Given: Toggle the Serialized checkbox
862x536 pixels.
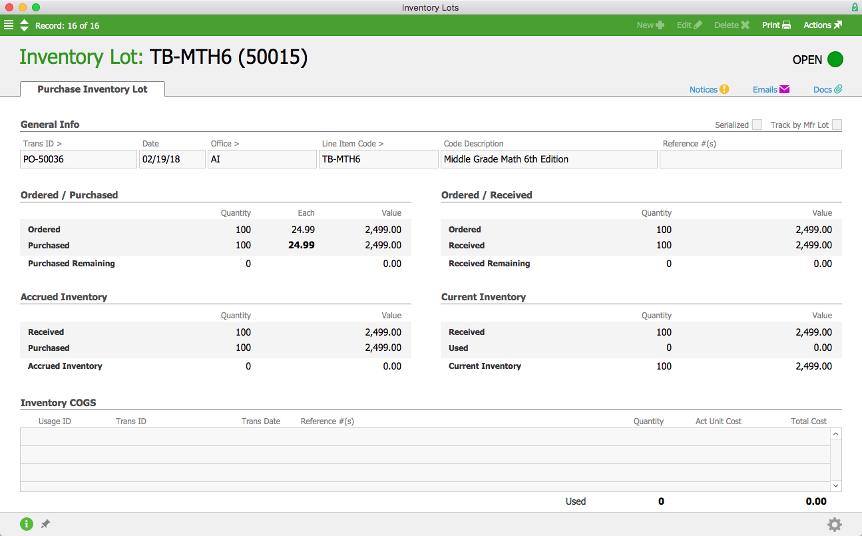Looking at the screenshot, I should (757, 125).
